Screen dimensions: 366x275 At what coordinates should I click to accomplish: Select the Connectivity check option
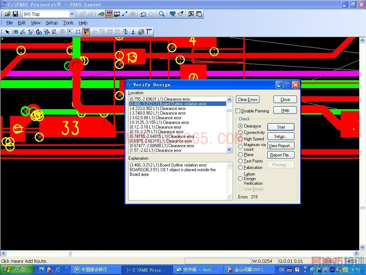coord(241,132)
